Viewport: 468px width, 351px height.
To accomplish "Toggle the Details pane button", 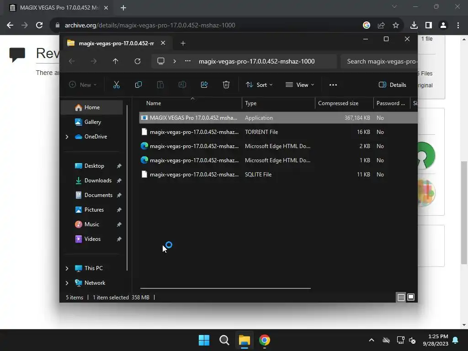I will pyautogui.click(x=392, y=85).
